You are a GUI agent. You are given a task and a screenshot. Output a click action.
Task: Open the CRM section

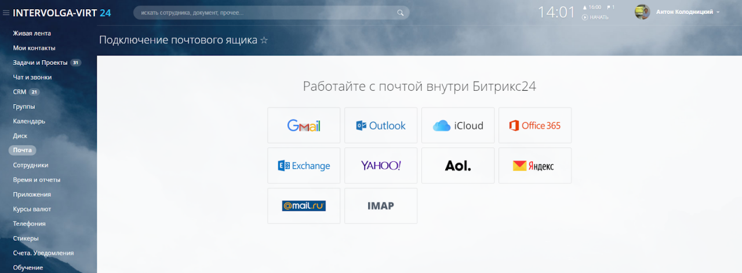[x=19, y=92]
